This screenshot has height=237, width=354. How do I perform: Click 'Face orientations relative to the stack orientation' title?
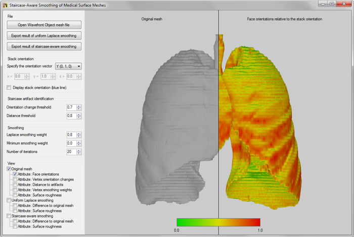click(x=284, y=19)
